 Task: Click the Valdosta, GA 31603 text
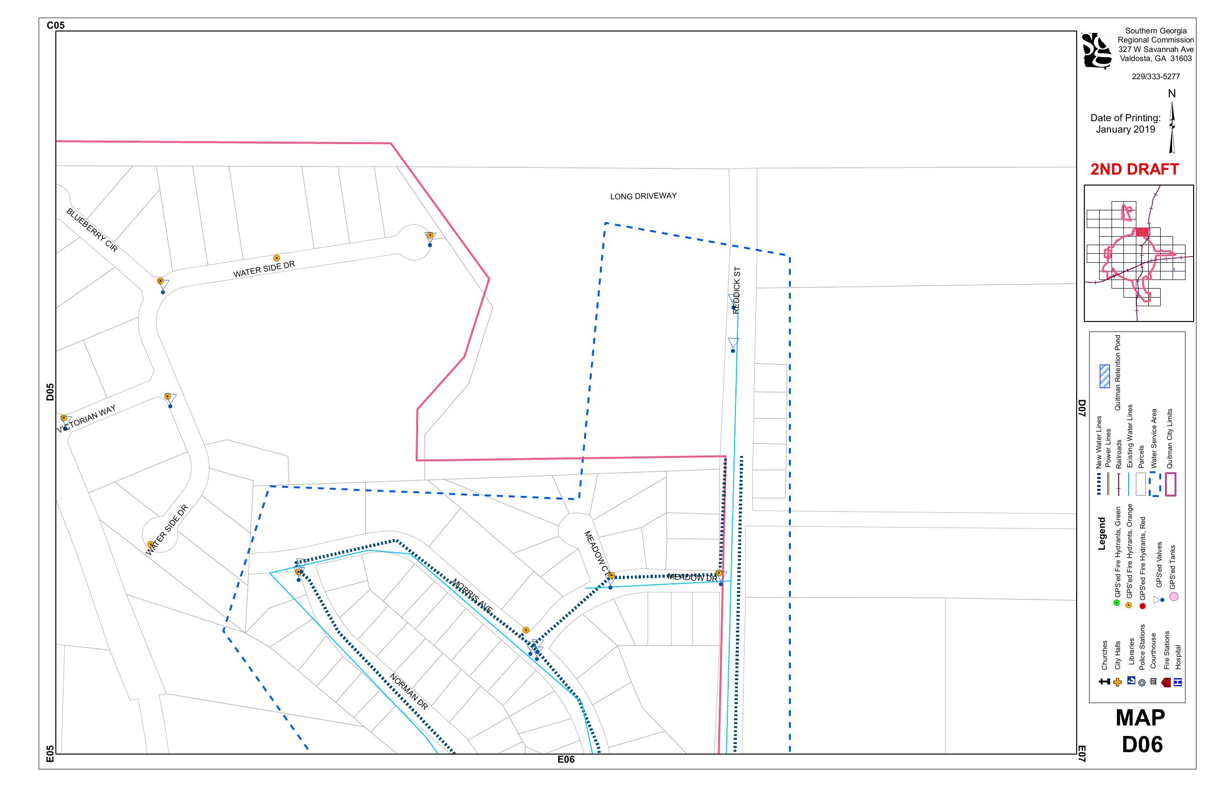pyautogui.click(x=1156, y=59)
